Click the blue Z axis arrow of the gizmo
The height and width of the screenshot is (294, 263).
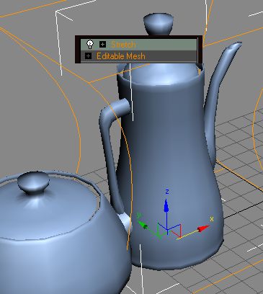tap(166, 206)
